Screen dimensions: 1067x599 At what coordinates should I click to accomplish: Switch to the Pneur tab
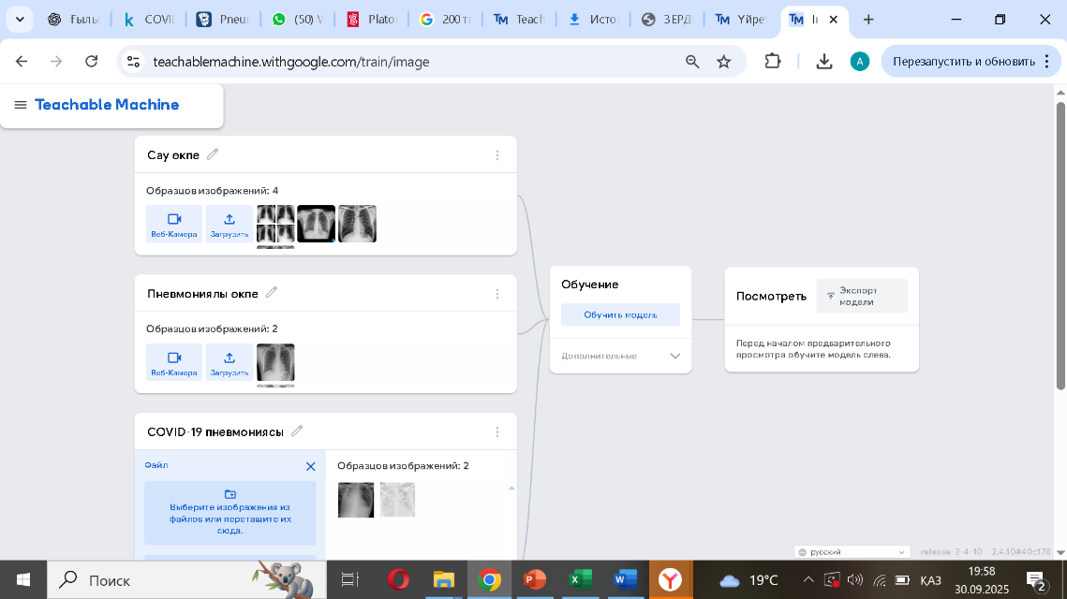coord(223,20)
